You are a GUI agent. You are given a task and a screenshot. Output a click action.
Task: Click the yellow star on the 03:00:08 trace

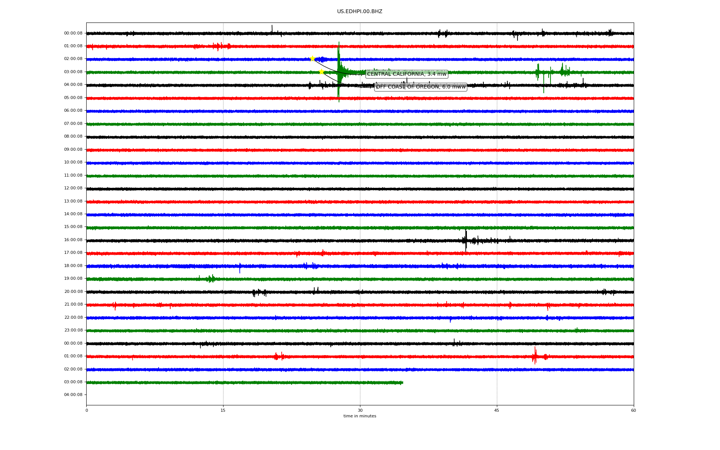coord(321,72)
